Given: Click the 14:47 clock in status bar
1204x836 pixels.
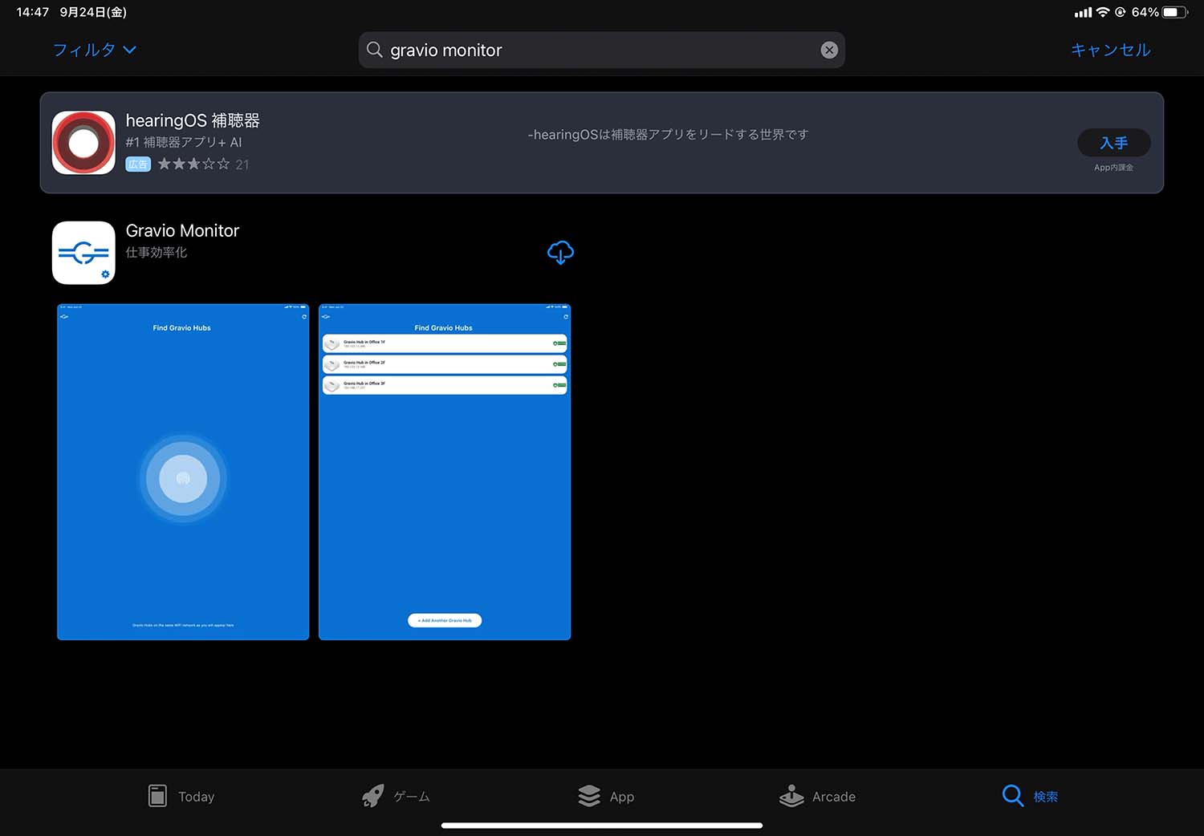Looking at the screenshot, I should [x=33, y=12].
